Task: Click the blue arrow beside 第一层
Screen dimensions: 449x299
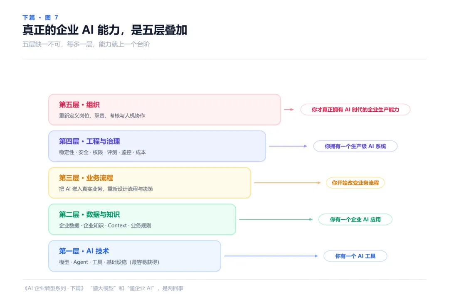Action: (271, 256)
